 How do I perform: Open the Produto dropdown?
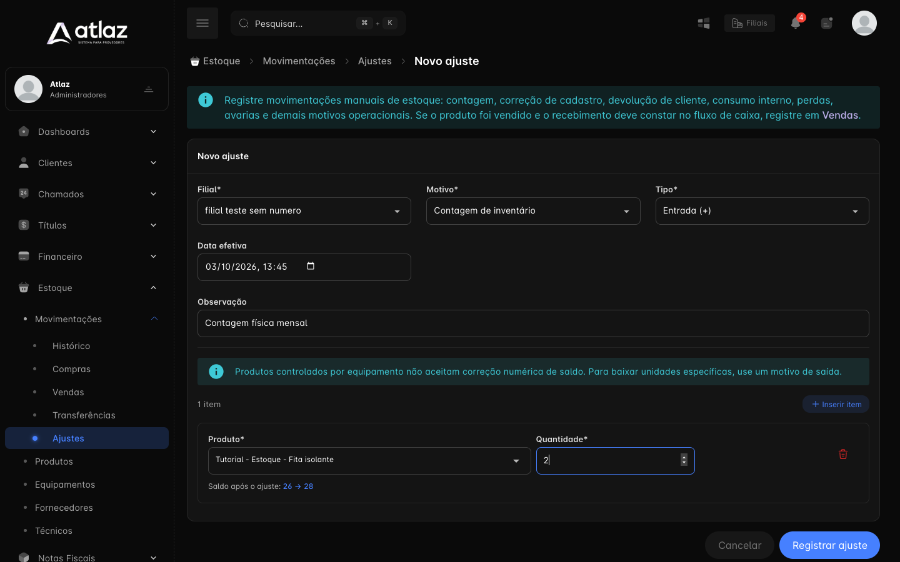(x=369, y=461)
